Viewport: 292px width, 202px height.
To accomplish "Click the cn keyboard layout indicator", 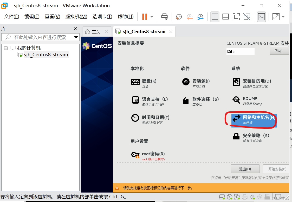I will (241, 51).
